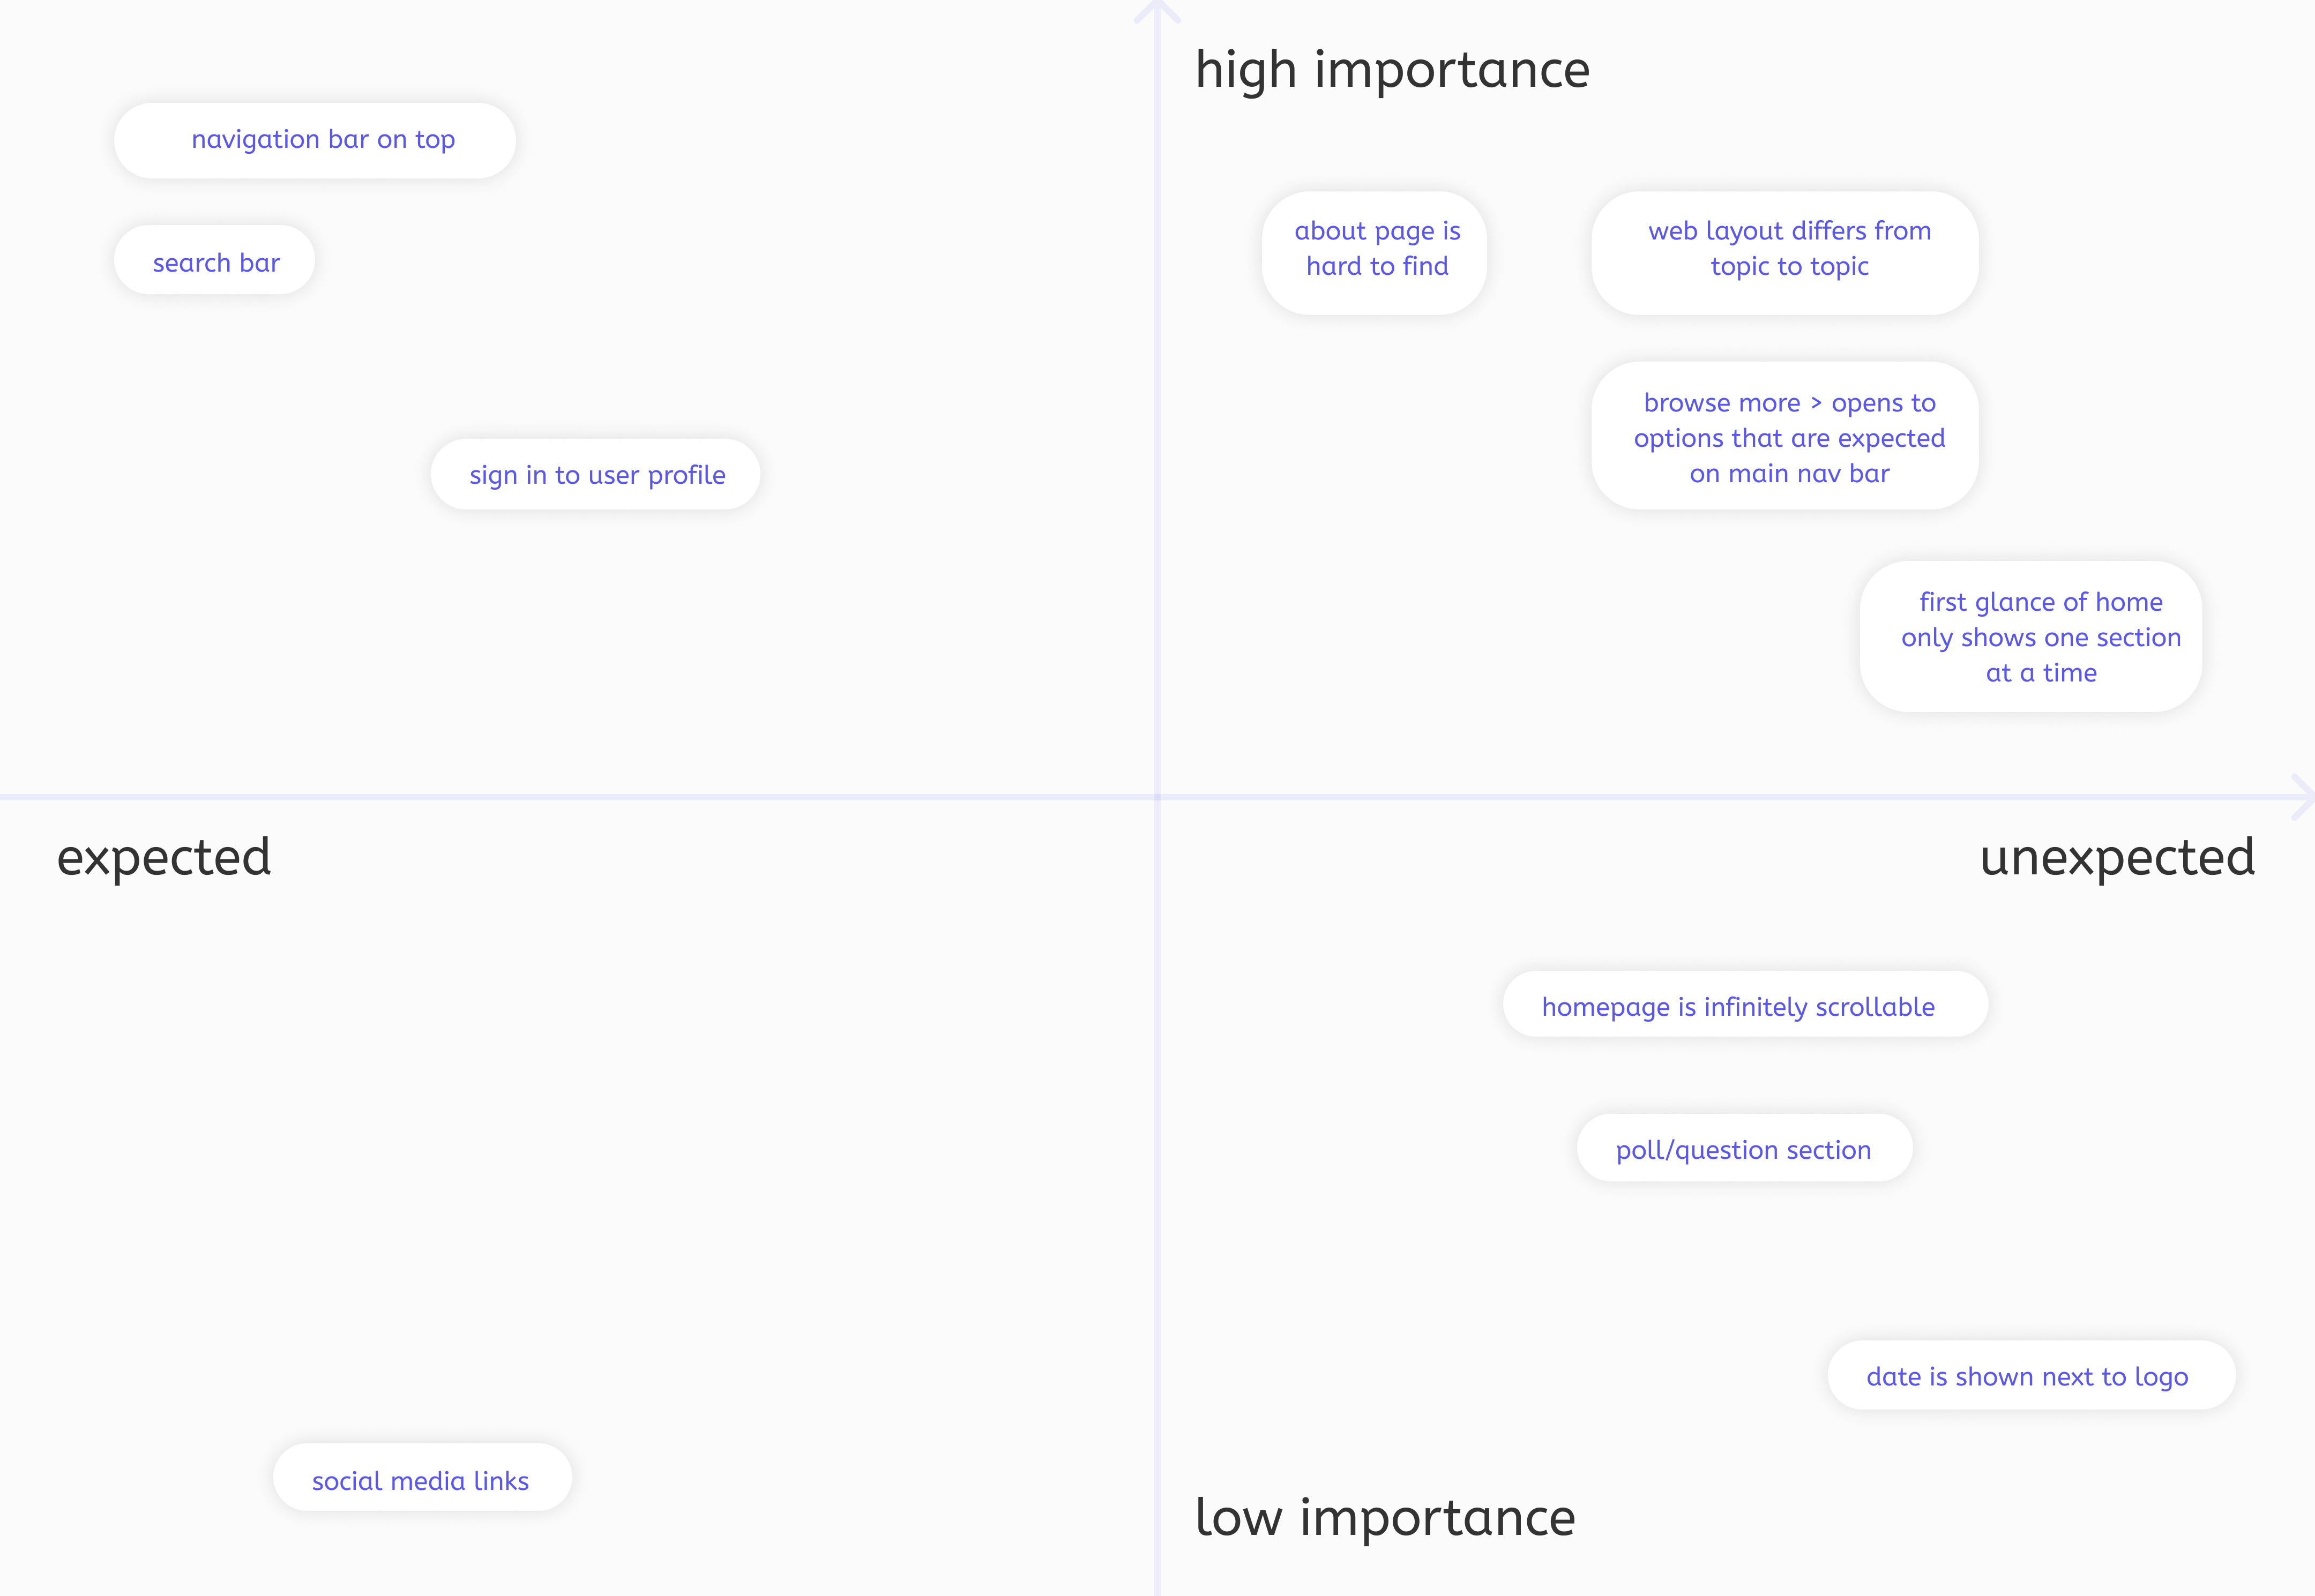
Task: Select the 'sign in to user profile' note
Action: 595,474
